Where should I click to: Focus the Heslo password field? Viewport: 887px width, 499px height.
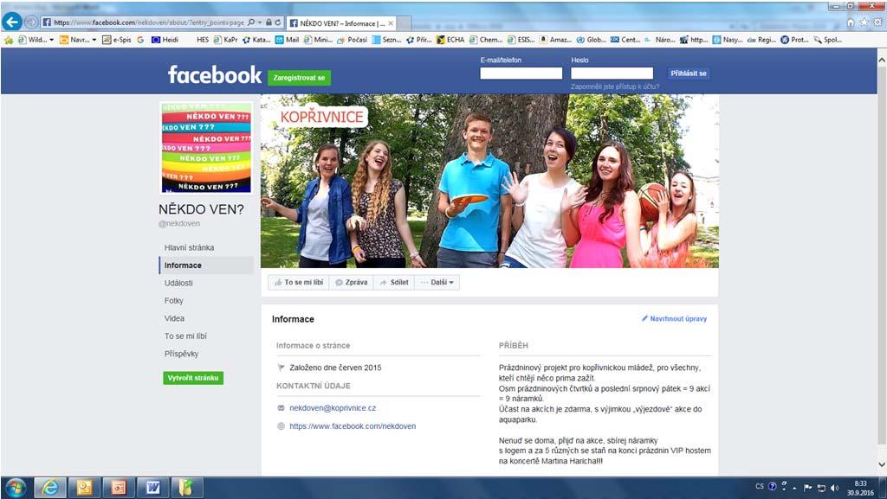pyautogui.click(x=612, y=74)
